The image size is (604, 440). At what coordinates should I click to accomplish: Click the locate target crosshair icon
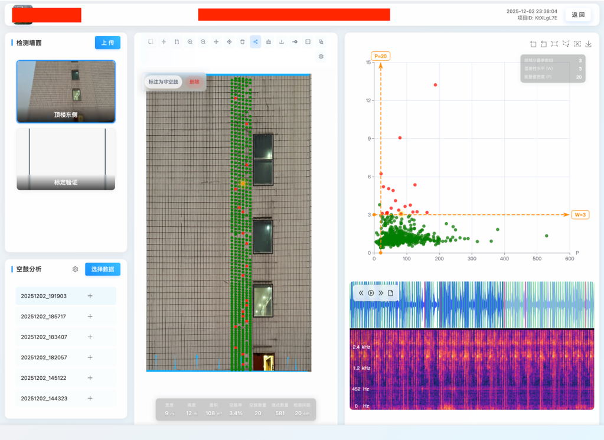click(x=229, y=42)
